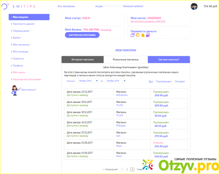This screenshot has width=219, height=174.
Task: Filter purchases by Ожидает status
Action: 180,81
